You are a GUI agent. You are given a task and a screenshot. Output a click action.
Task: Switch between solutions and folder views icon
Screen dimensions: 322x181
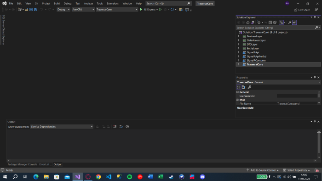pos(253,23)
